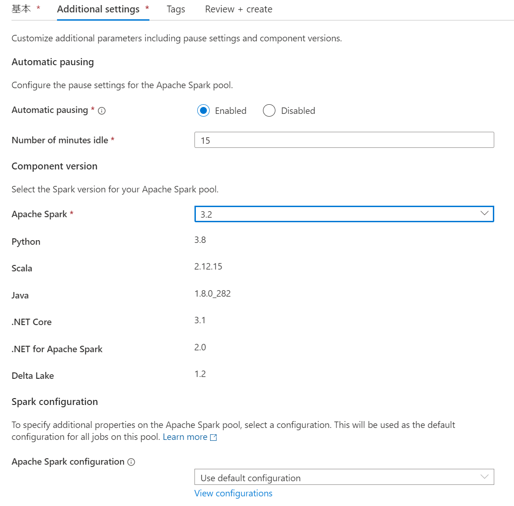This screenshot has width=514, height=506.
Task: Click the Number of minutes idle field
Action: [344, 140]
